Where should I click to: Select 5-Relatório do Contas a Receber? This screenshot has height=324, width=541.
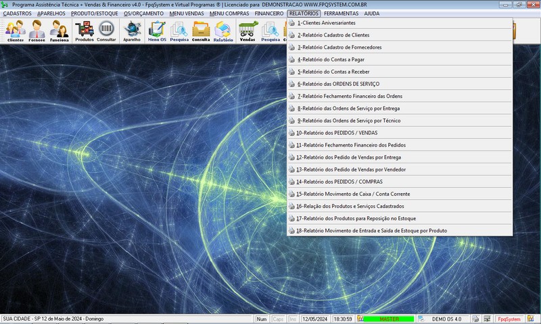click(x=400, y=72)
